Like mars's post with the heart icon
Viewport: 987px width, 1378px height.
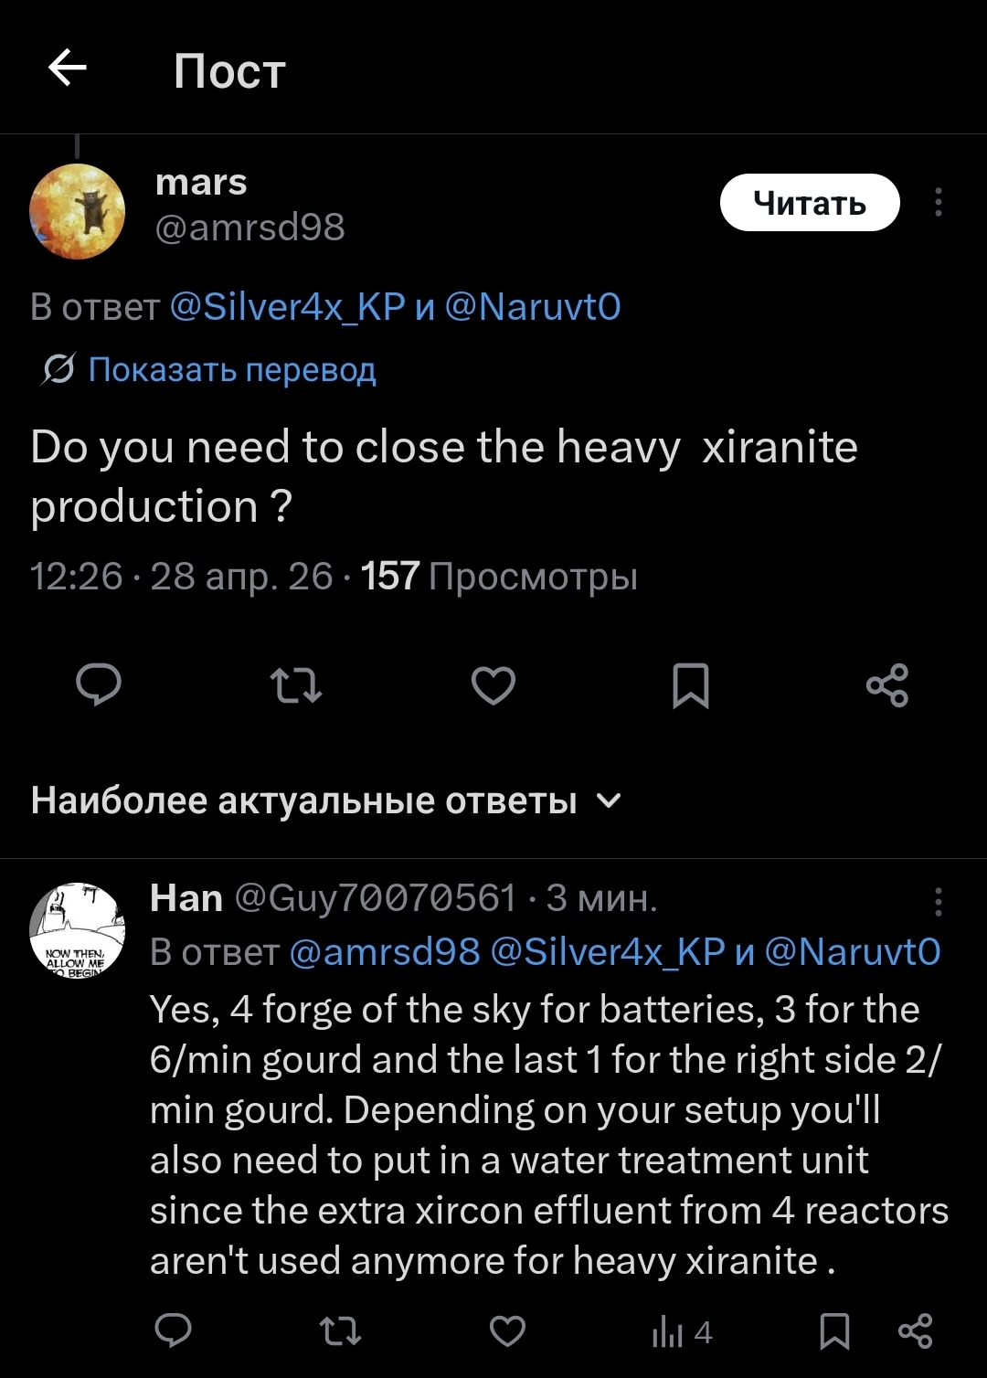(493, 685)
